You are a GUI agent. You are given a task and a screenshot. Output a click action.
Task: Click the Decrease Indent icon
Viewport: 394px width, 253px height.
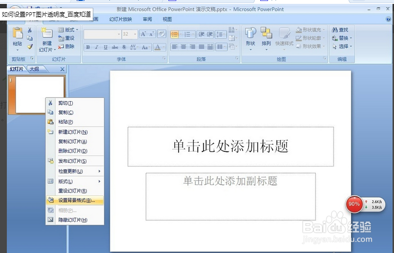[201, 34]
